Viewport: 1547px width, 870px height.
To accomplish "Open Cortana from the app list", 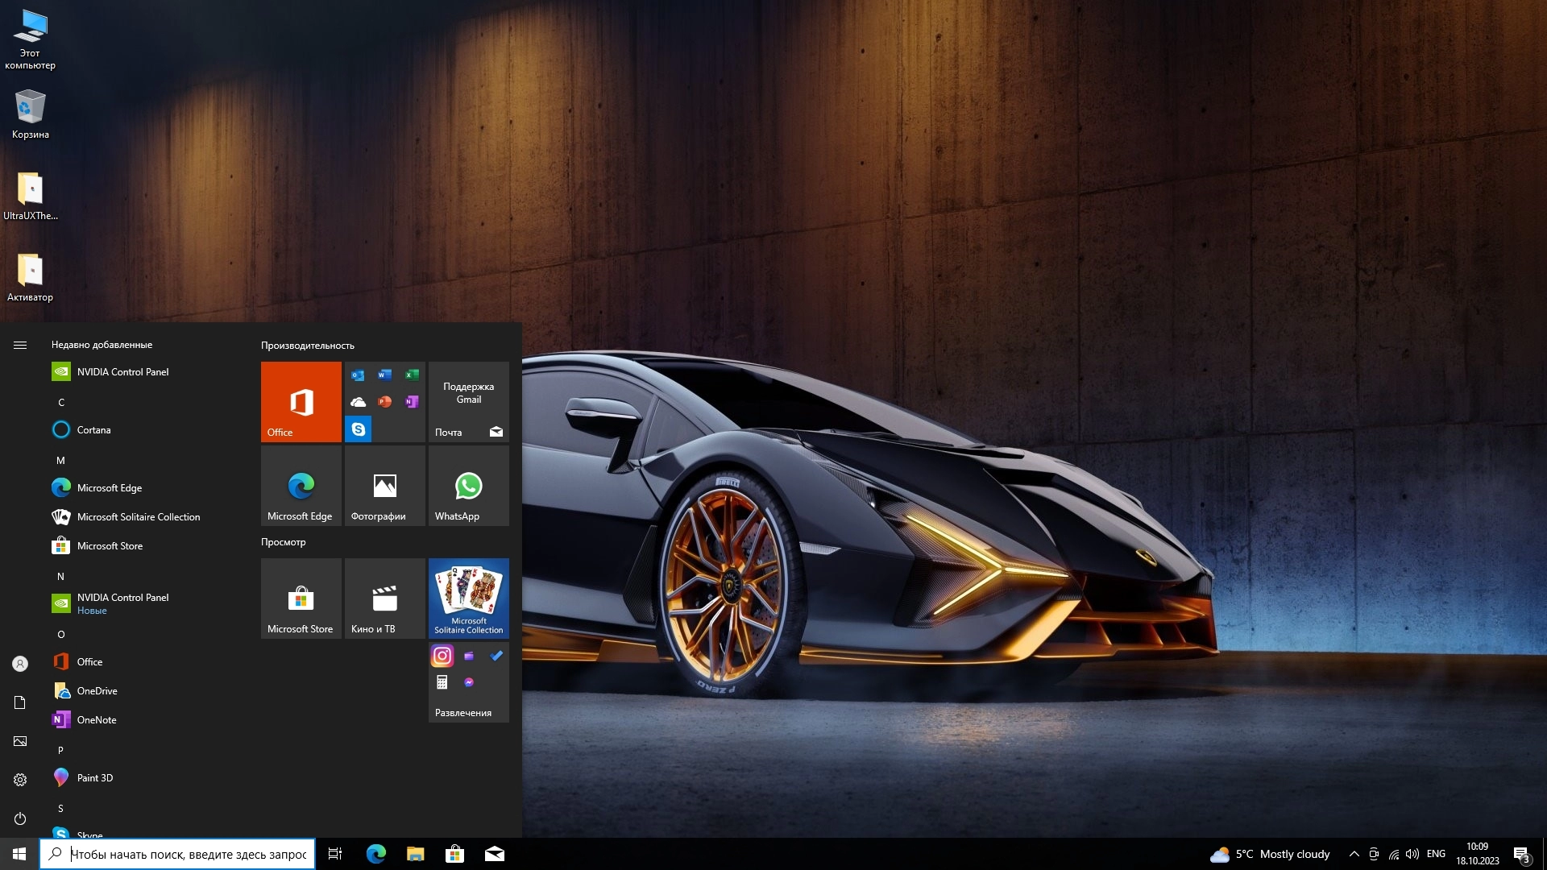I will [93, 430].
